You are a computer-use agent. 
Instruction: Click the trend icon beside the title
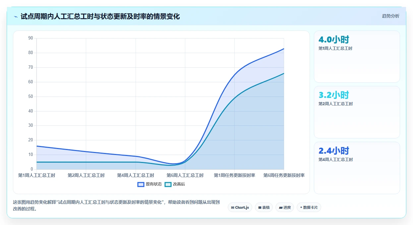click(16, 17)
